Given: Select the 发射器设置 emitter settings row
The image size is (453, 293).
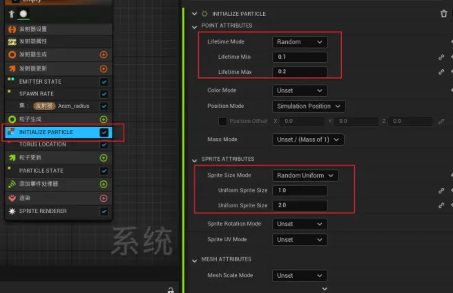Looking at the screenshot, I should 59,29.
